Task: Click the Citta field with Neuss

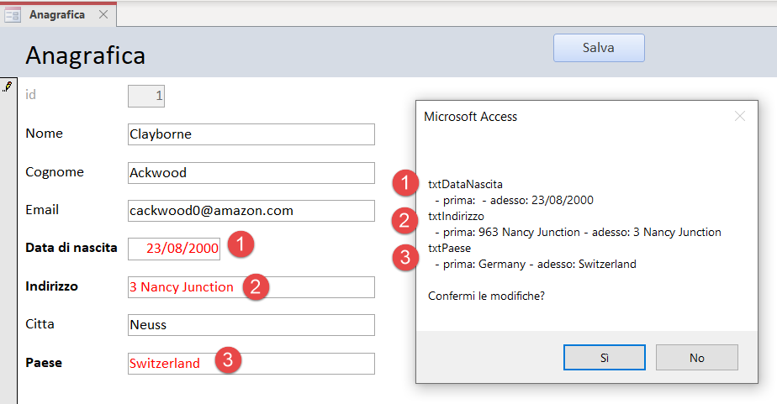Action: point(251,325)
